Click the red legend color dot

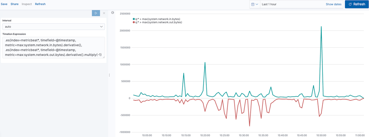134,22
